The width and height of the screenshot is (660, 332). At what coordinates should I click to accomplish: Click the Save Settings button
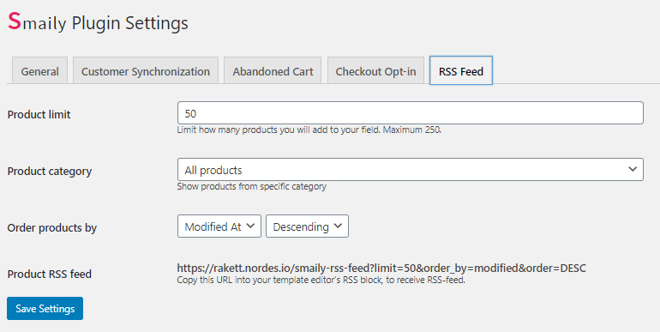click(45, 308)
